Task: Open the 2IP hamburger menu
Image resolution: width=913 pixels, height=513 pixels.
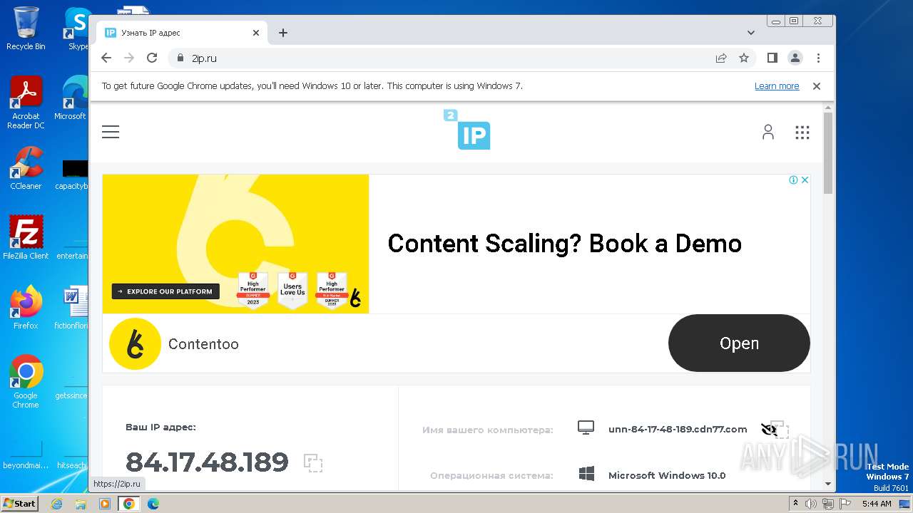Action: [x=111, y=132]
